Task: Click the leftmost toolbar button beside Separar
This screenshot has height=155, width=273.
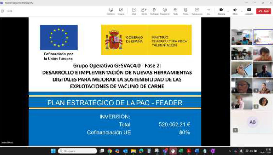Action: click(x=111, y=11)
